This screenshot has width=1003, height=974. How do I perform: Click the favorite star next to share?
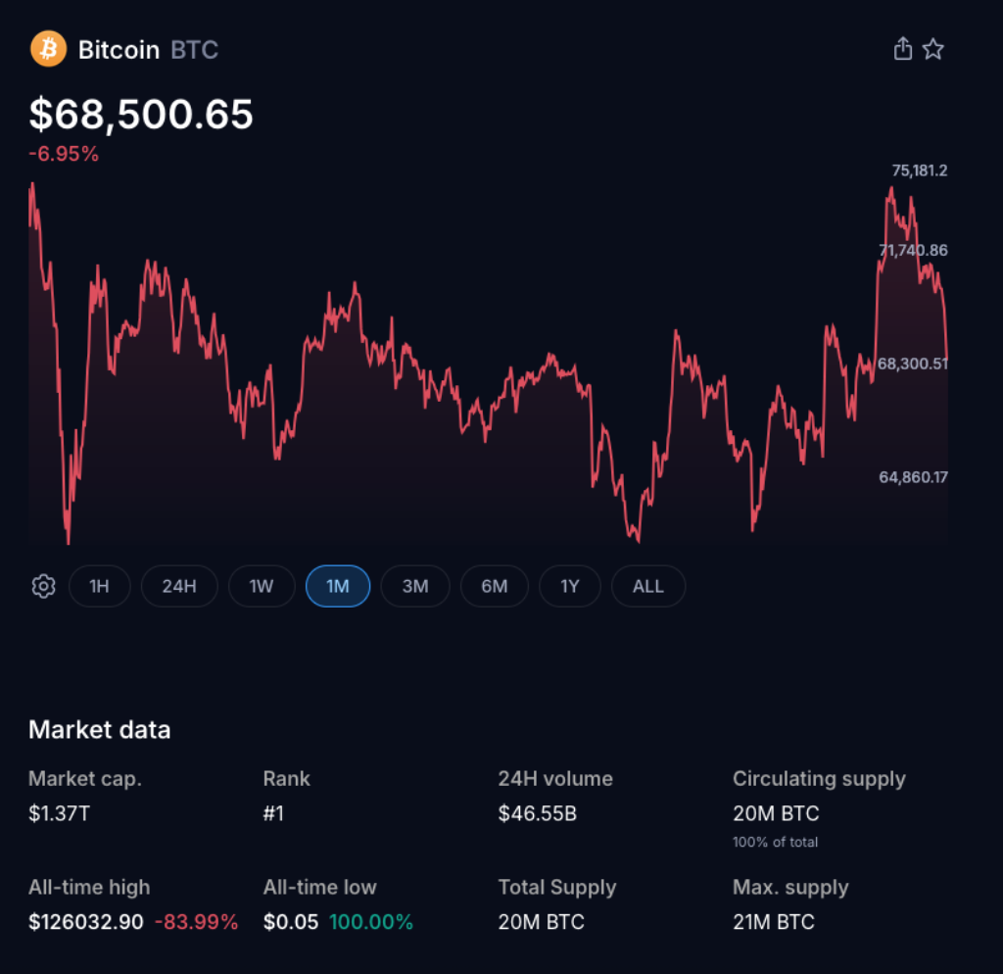[x=933, y=48]
